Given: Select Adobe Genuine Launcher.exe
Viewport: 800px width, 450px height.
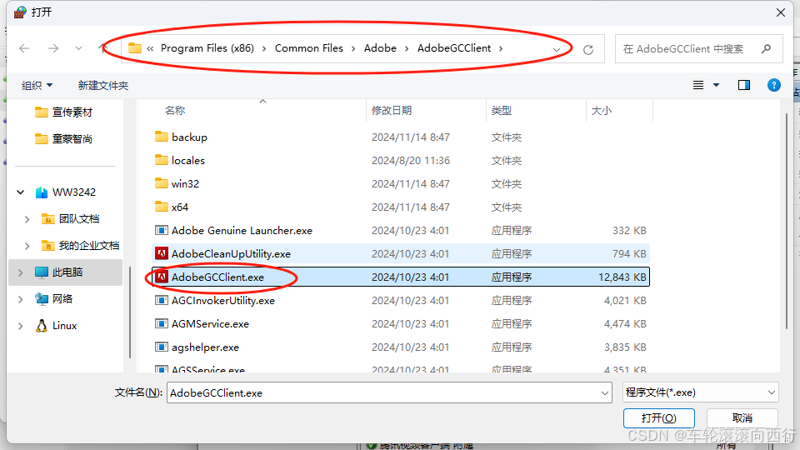Looking at the screenshot, I should point(401,231).
